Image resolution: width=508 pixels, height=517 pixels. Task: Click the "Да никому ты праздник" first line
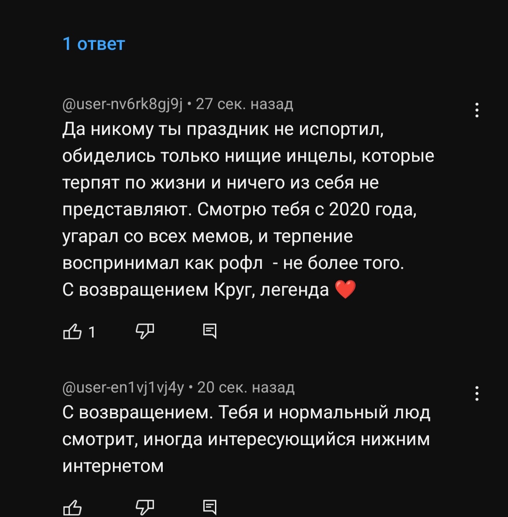coord(223,129)
